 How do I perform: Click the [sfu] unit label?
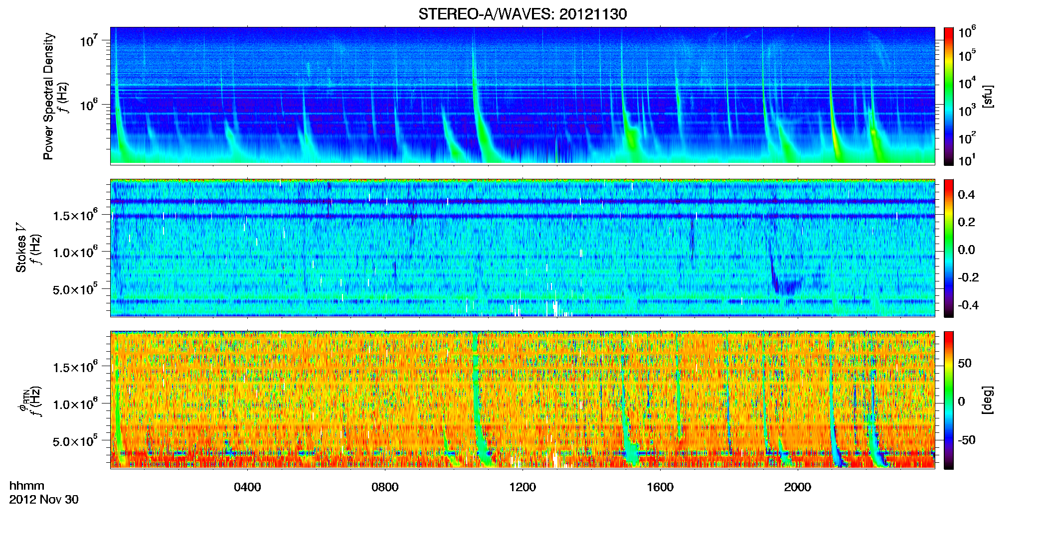click(988, 96)
